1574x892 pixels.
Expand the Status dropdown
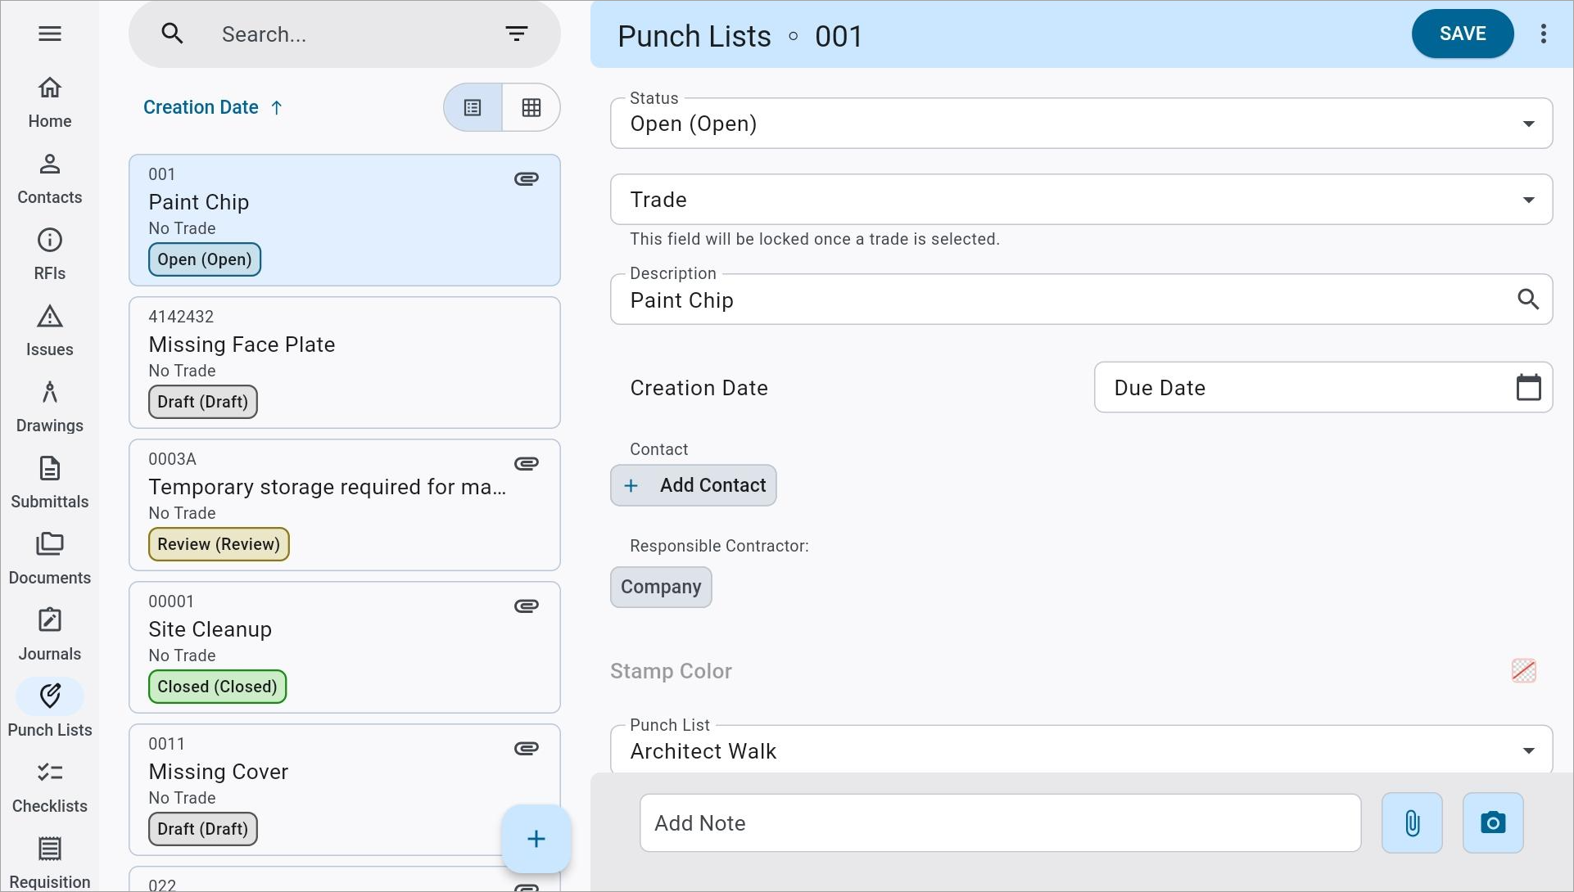(x=1528, y=124)
